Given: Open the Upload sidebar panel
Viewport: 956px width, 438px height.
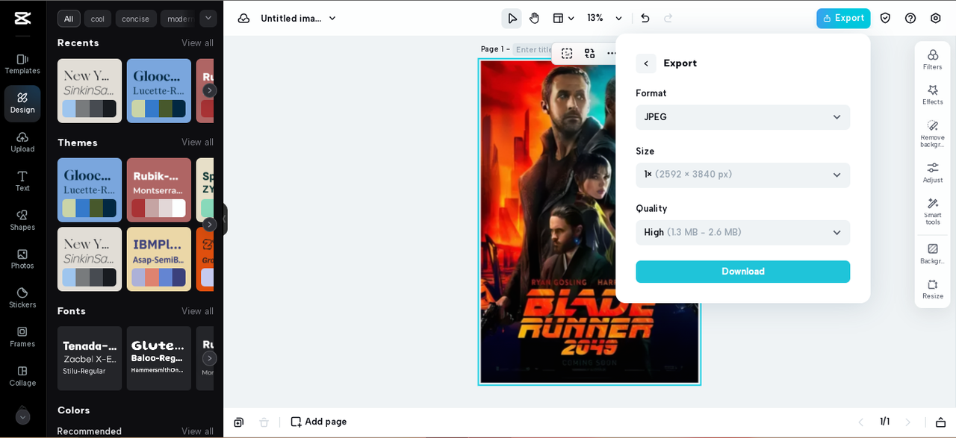Looking at the screenshot, I should coord(22,142).
